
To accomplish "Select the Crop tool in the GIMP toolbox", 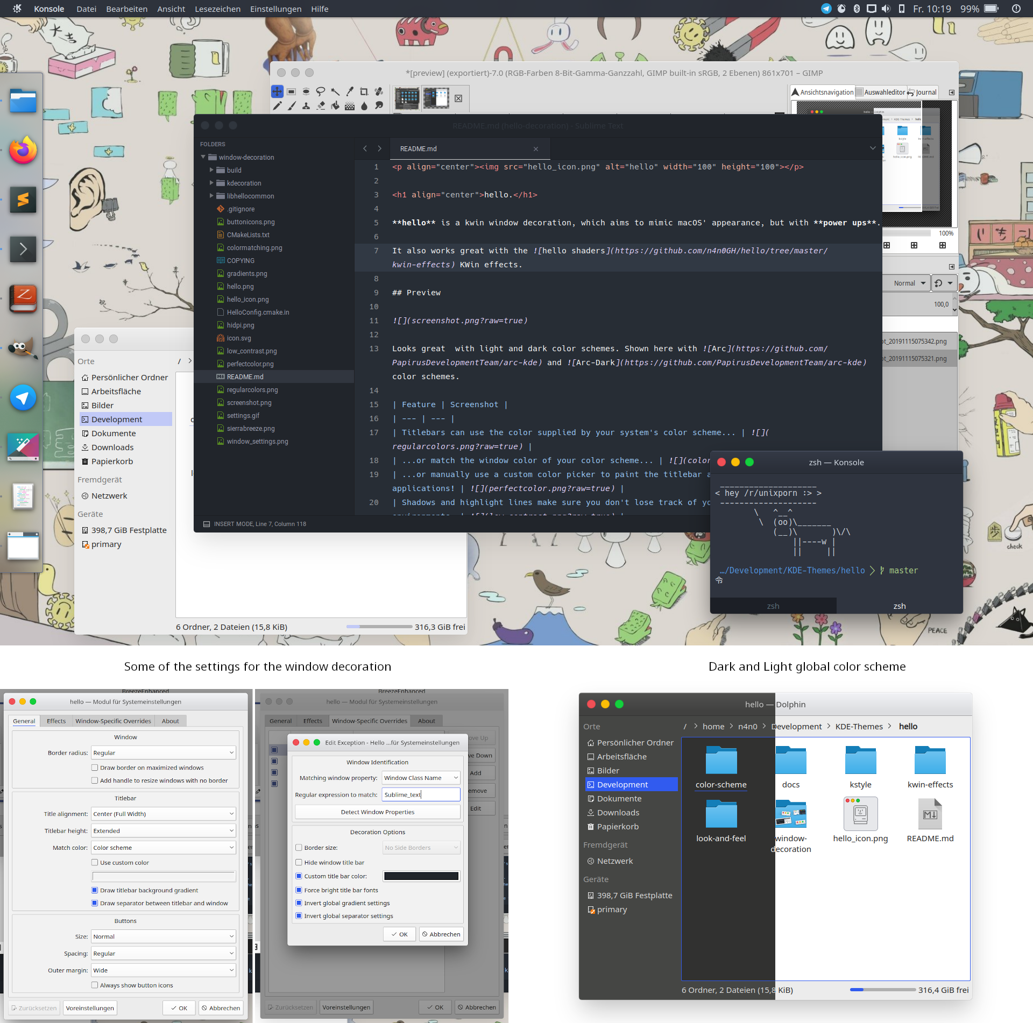I will click(x=364, y=91).
